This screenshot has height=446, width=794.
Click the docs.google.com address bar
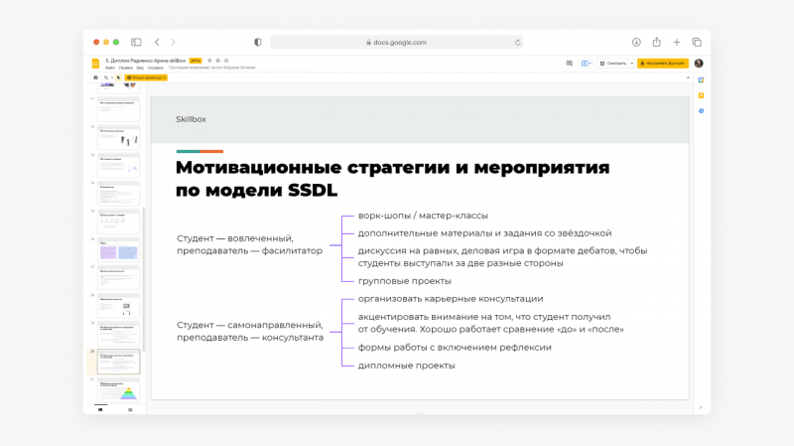[x=397, y=42]
